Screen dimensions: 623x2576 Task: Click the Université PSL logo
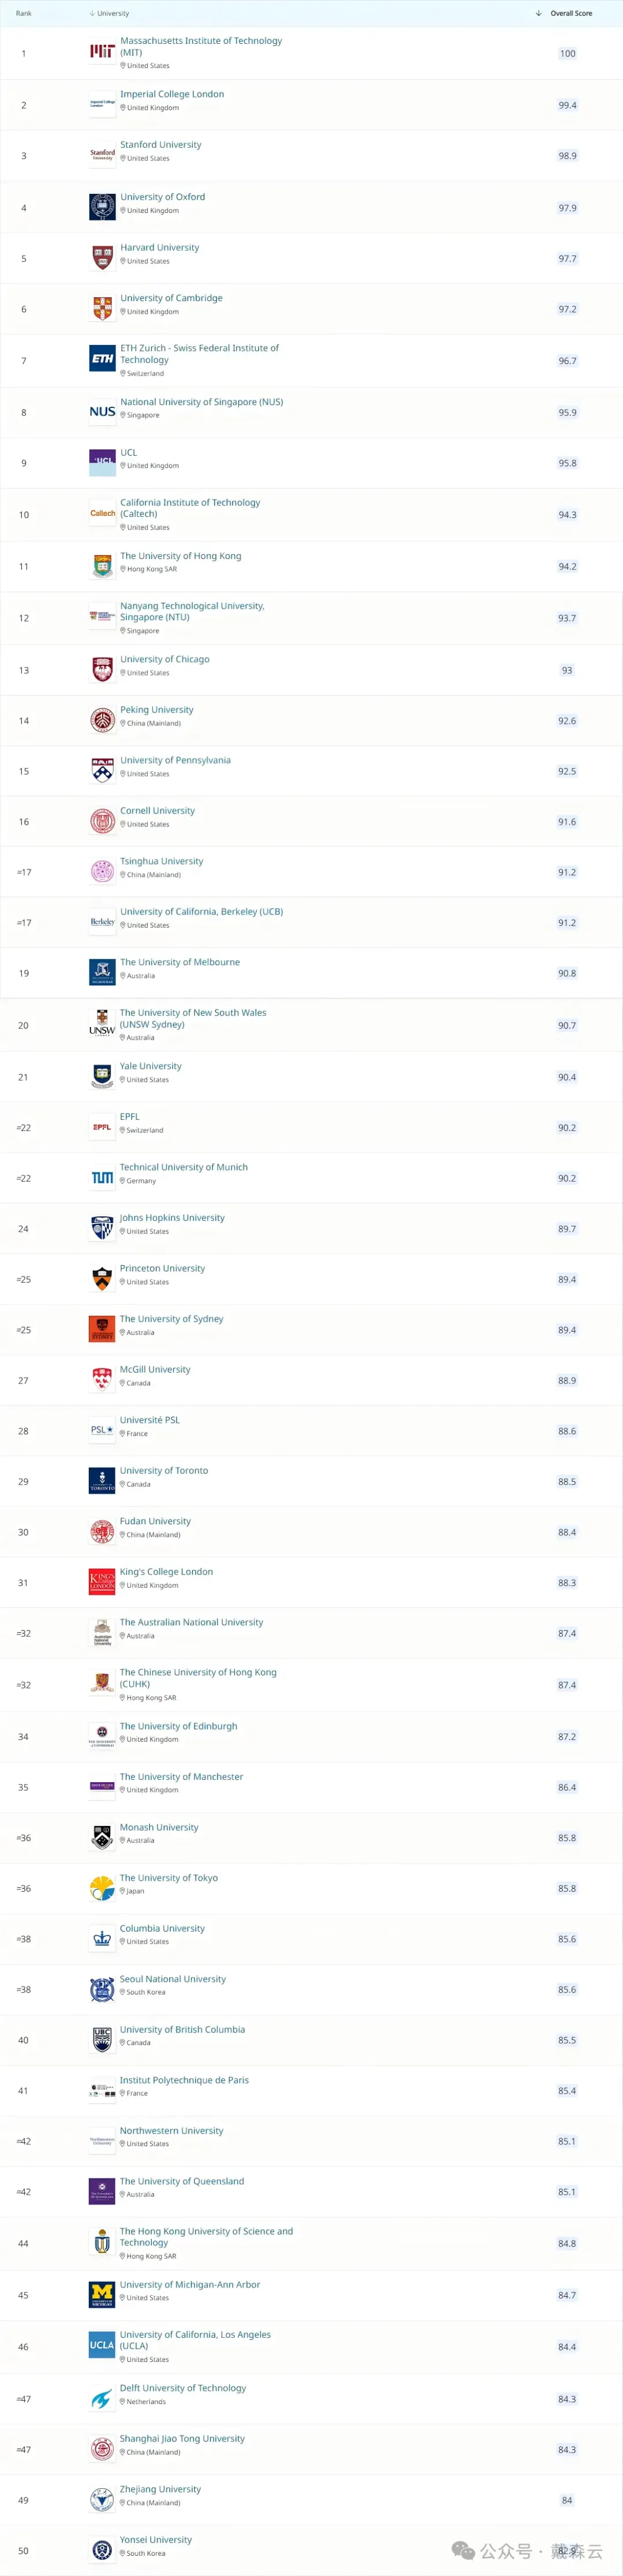coord(102,1430)
